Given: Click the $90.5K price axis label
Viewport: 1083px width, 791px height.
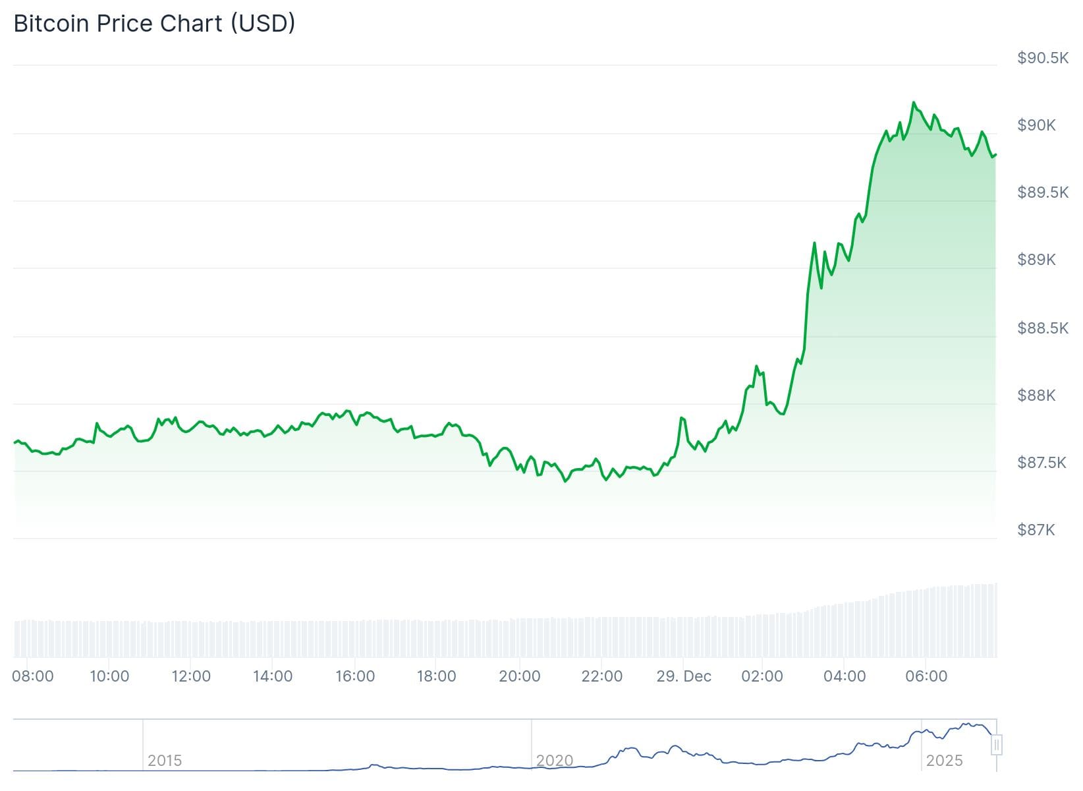Looking at the screenshot, I should (1043, 58).
